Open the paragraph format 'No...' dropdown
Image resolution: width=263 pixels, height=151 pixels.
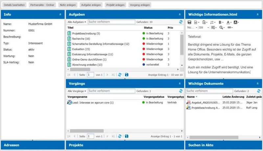point(192,28)
